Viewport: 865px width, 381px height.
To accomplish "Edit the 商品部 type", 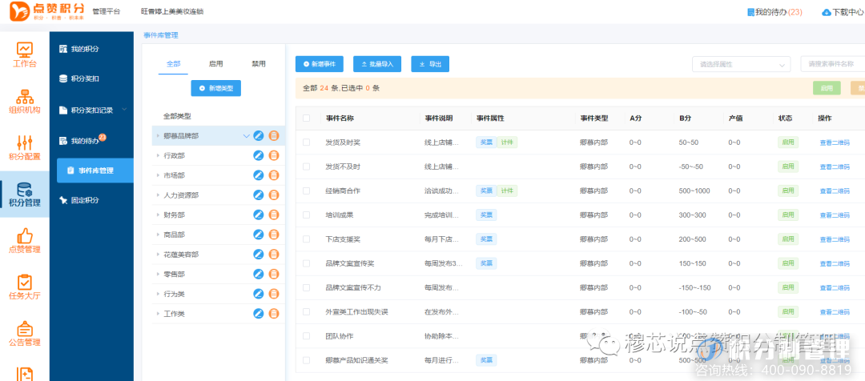I will pos(259,235).
